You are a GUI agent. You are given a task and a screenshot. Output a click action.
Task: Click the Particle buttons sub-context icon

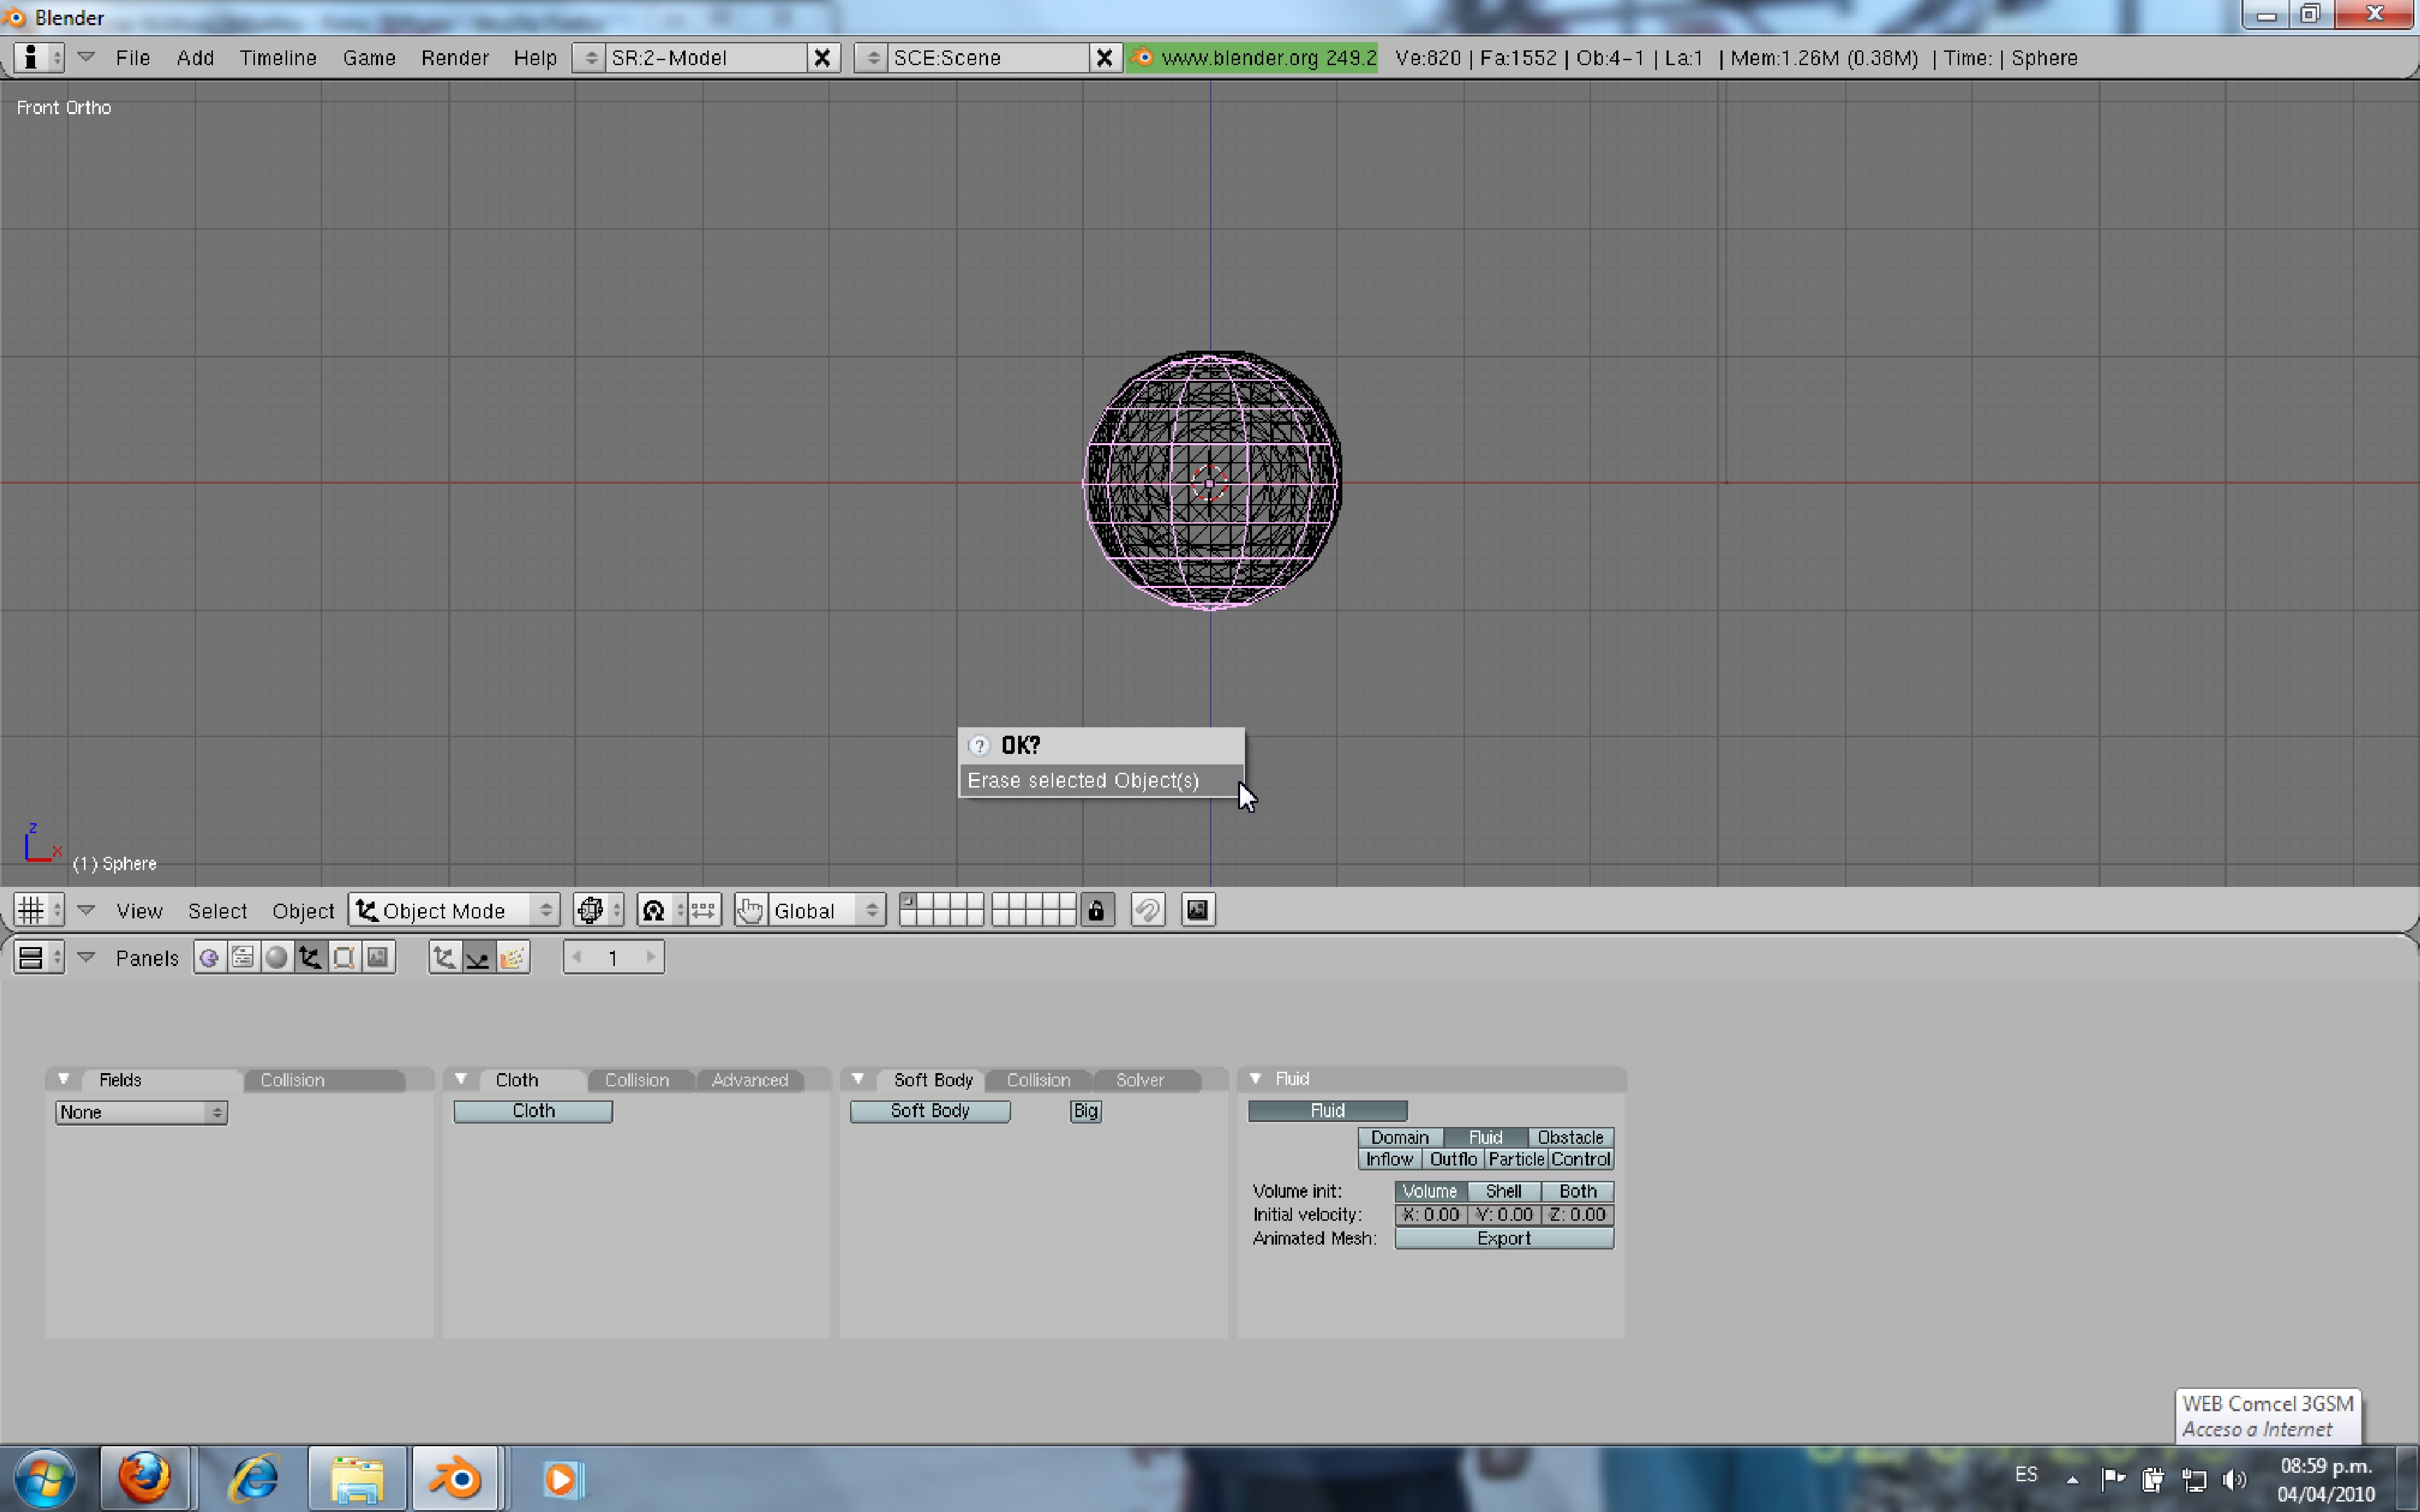coord(512,957)
